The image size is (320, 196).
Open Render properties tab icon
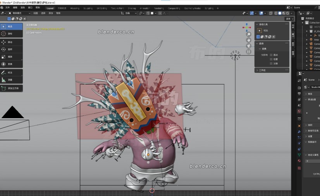299,88
